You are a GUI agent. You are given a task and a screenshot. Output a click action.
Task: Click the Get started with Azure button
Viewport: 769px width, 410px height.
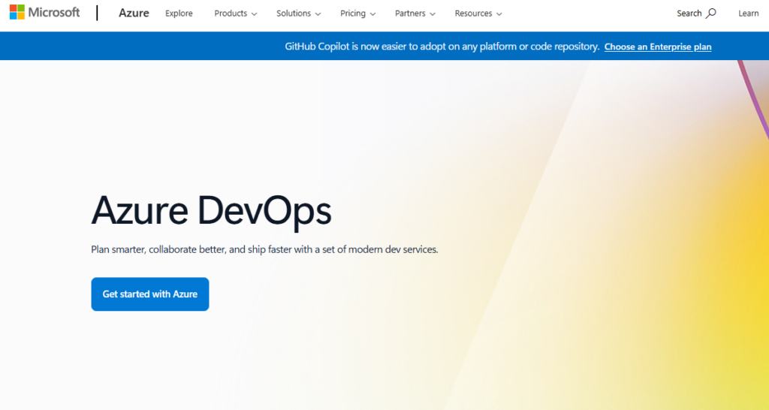150,294
